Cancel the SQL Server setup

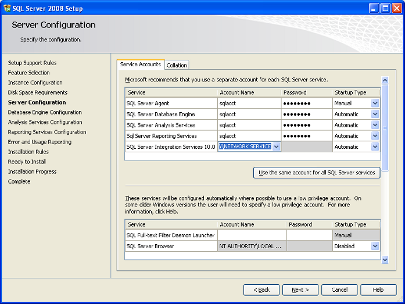click(x=339, y=290)
